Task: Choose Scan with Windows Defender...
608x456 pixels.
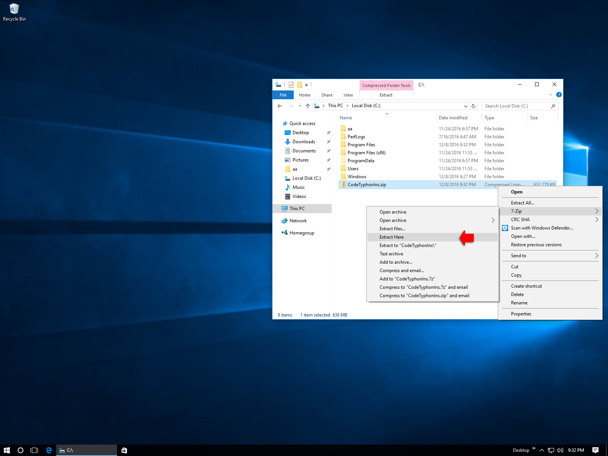Action: point(550,228)
